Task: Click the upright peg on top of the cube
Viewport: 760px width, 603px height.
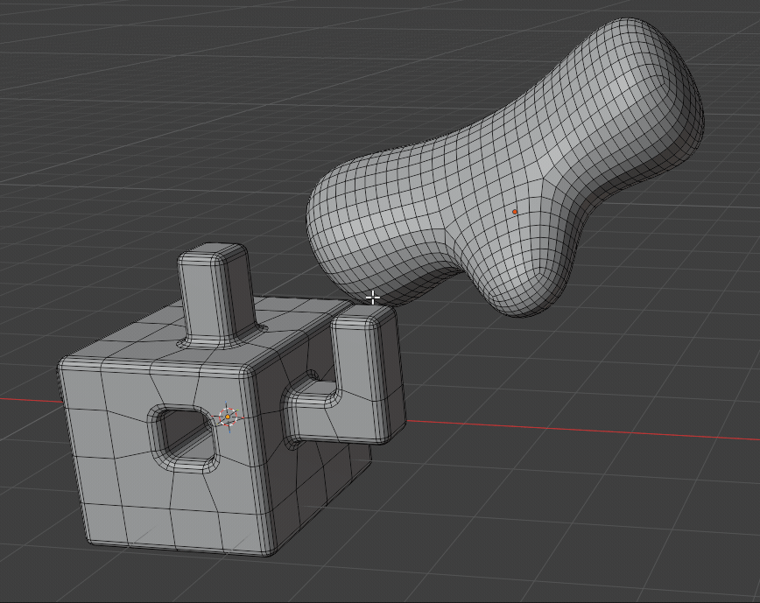Action: pyautogui.click(x=218, y=296)
